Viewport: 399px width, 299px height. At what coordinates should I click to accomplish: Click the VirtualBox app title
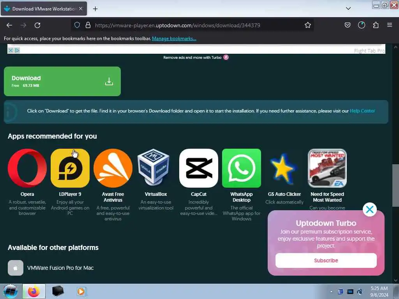[156, 194]
